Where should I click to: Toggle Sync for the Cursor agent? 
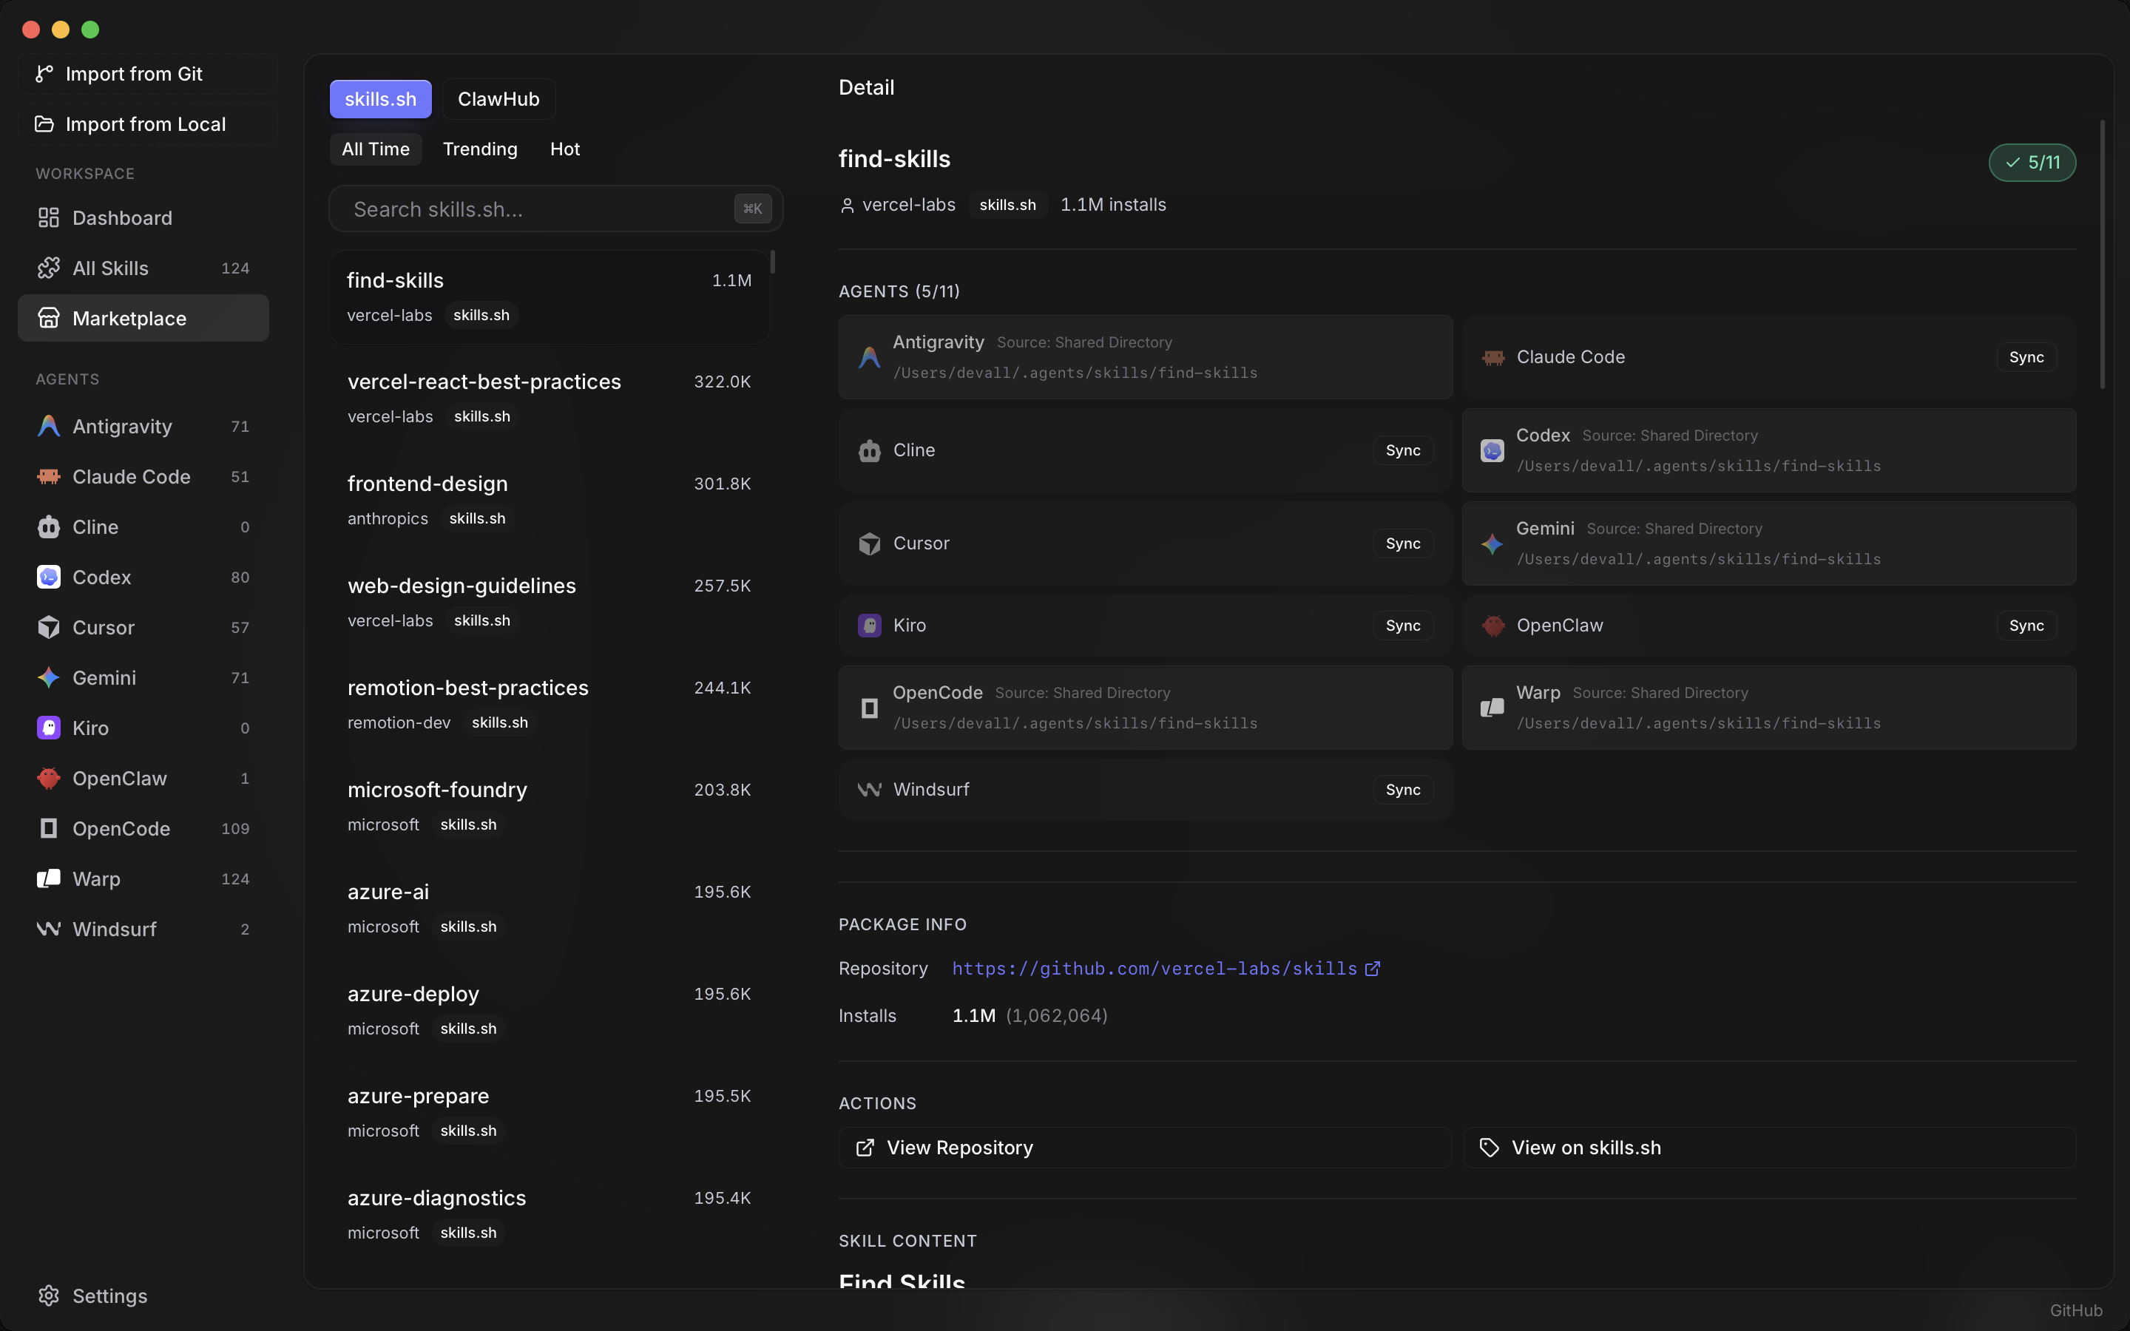pyautogui.click(x=1402, y=543)
